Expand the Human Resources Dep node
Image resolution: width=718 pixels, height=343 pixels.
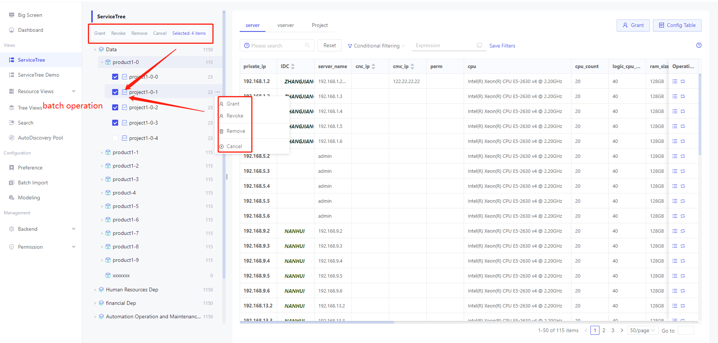coord(95,290)
